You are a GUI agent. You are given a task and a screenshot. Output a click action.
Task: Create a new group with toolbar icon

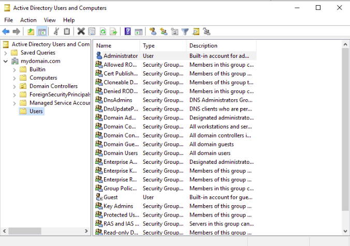164,32
